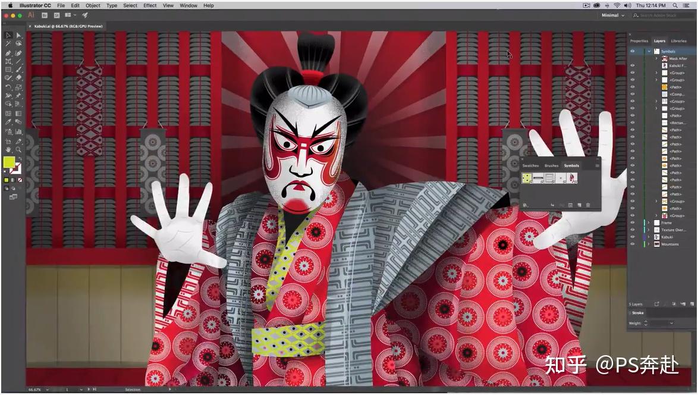Open the Window menu

pyautogui.click(x=188, y=5)
